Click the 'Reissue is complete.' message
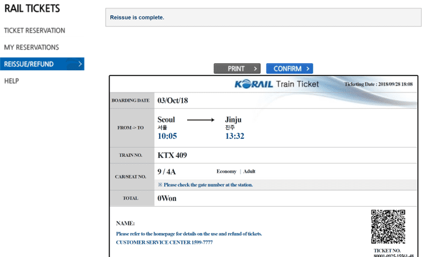Image resolution: width=433 pixels, height=257 pixels. coord(137,18)
